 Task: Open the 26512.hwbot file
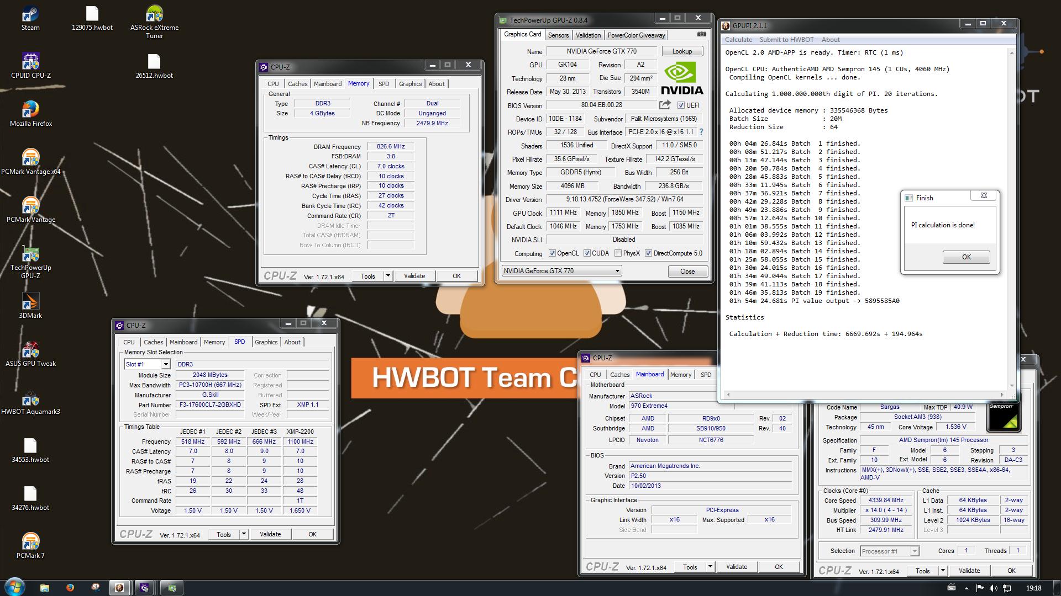[154, 66]
